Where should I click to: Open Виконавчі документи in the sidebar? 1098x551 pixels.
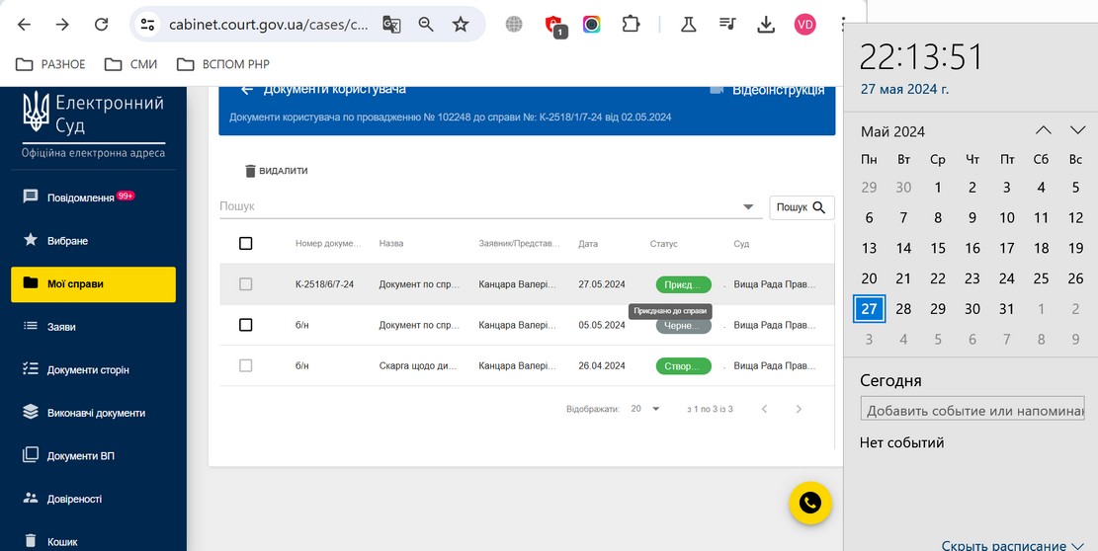[x=93, y=413]
